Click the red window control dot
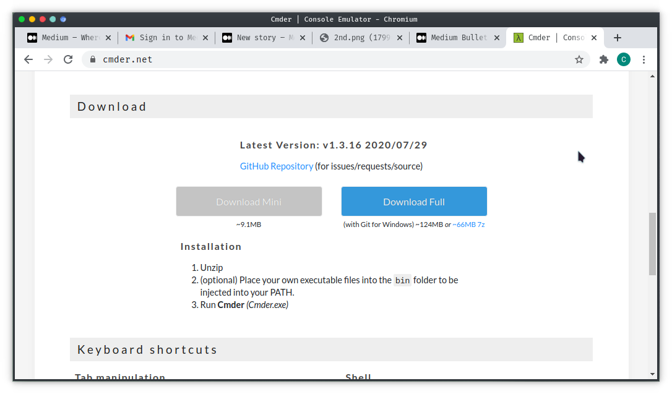Viewport: 672px width, 394px height. pyautogui.click(x=43, y=19)
